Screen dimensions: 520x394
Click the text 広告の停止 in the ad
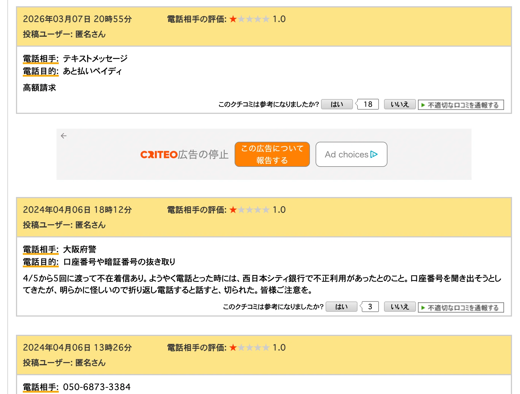point(203,155)
